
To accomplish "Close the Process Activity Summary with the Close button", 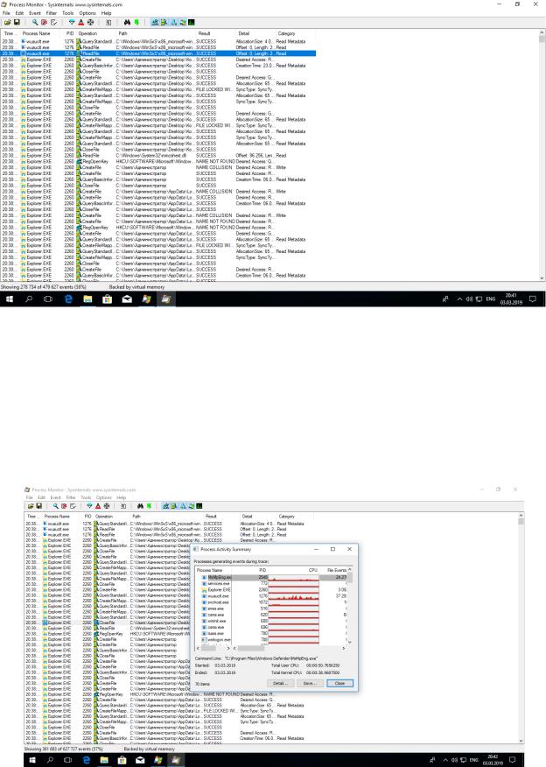I will [339, 683].
